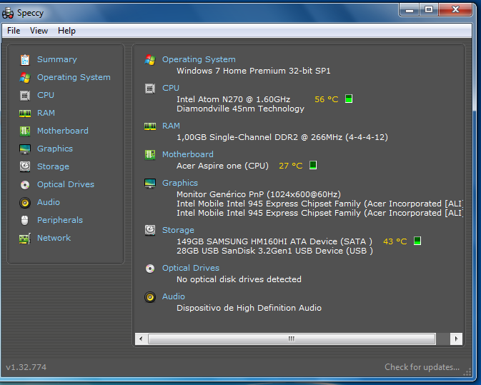Viewport: 481px width, 385px height.
Task: Click the Storage hard drive sidebar icon
Action: [25, 166]
